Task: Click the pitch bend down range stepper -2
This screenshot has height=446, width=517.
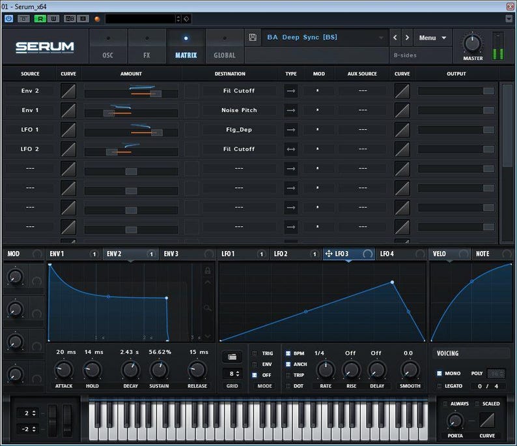Action: pos(28,429)
